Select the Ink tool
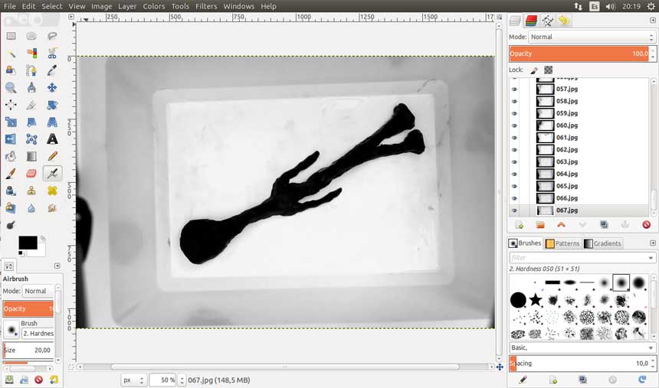The width and height of the screenshot is (659, 388). [x=11, y=191]
